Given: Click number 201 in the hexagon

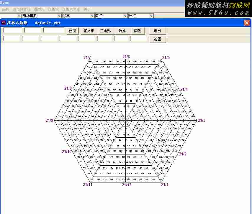Looking at the screenshot, I should [x=108, y=162].
